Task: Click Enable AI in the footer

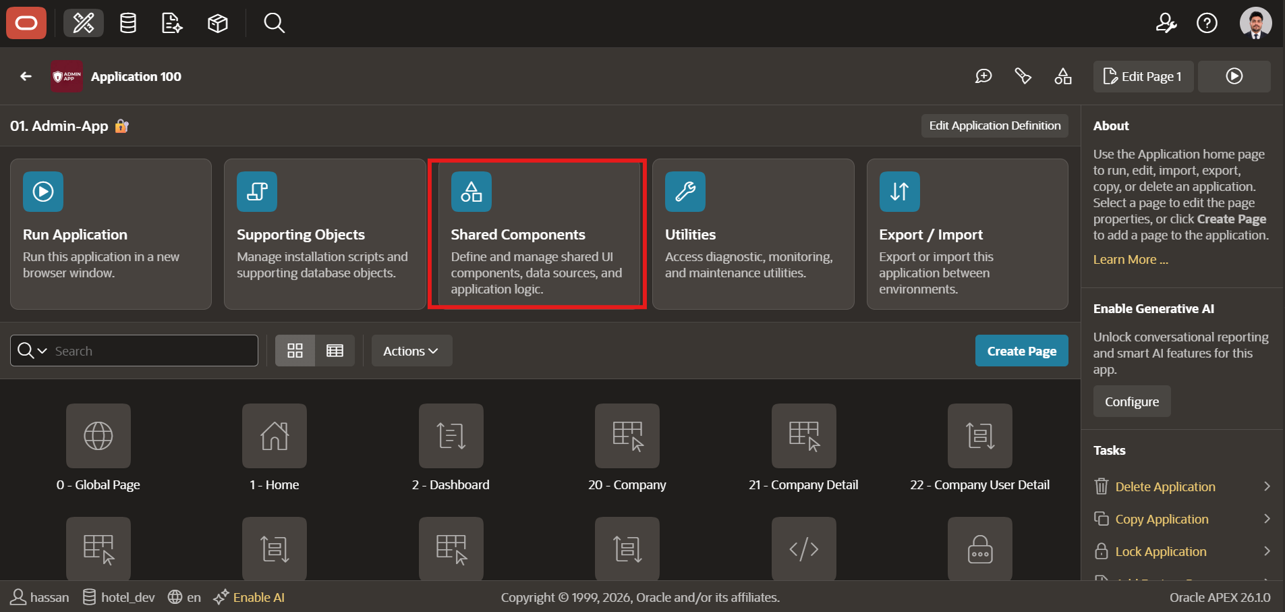Action: [x=249, y=597]
